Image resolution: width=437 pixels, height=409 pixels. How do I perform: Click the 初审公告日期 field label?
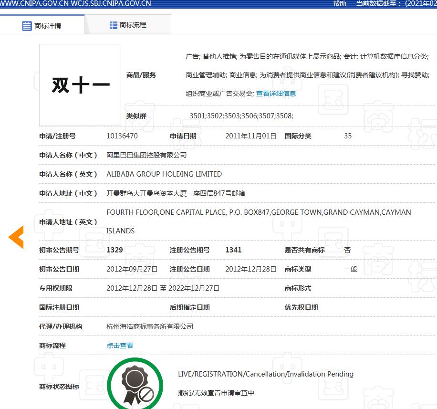coord(59,269)
